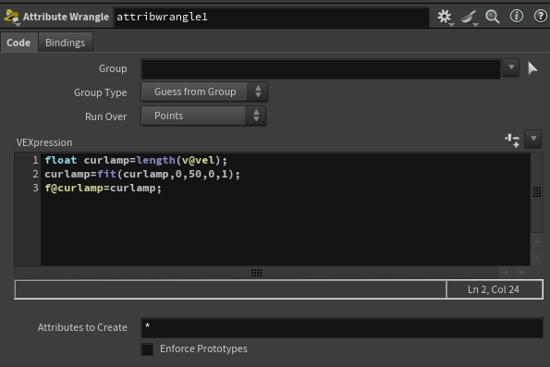The height and width of the screenshot is (367, 550).
Task: Click the code editor scroll down arrow
Action: tap(537, 257)
